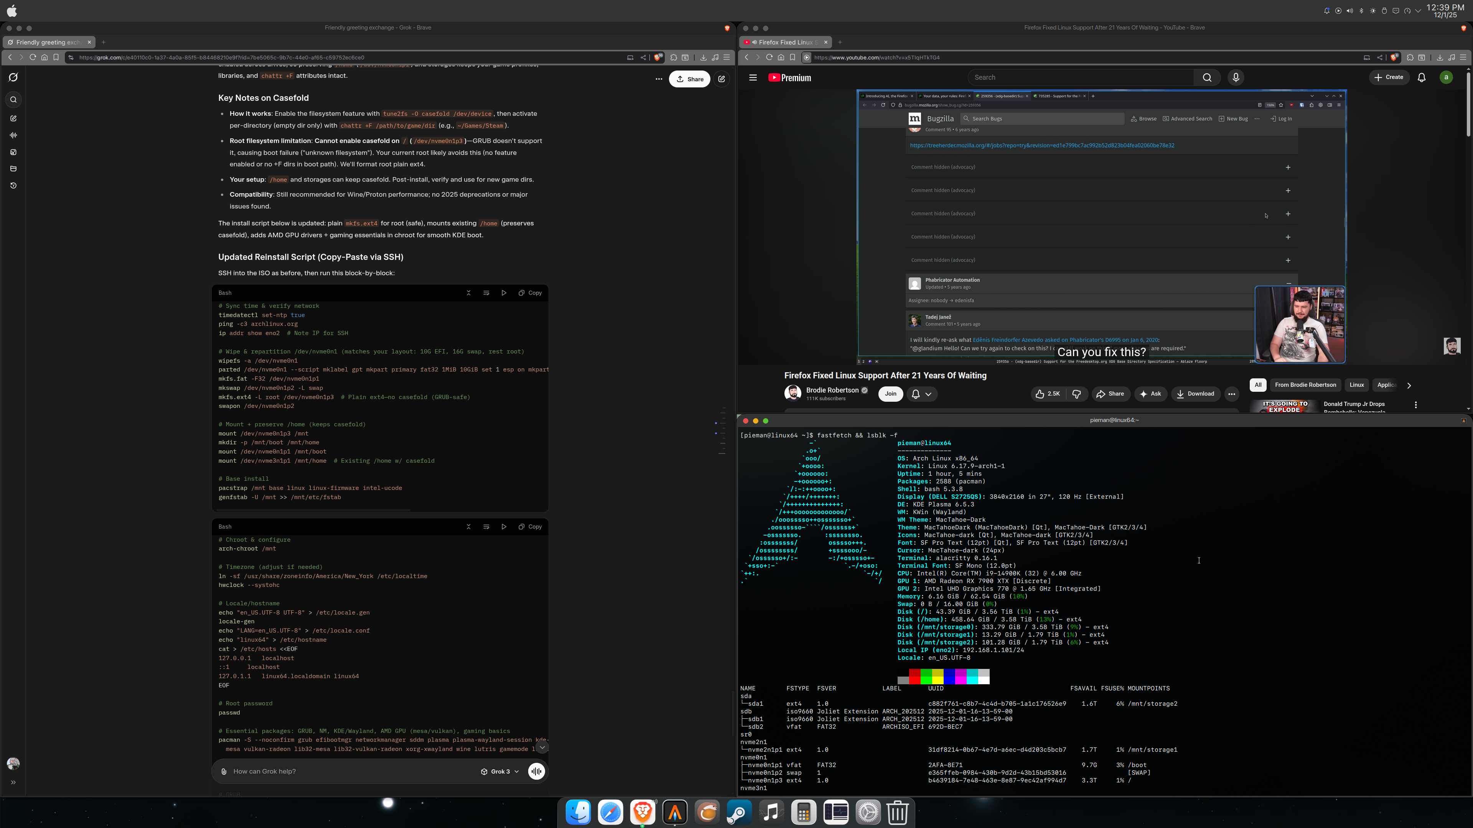Screen dimensions: 1473x828
Task: Expand notification options next to Join
Action: click(x=922, y=394)
